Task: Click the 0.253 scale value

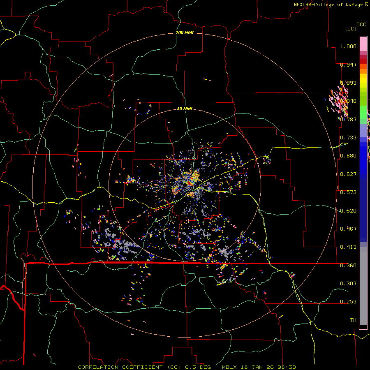Action: (348, 302)
